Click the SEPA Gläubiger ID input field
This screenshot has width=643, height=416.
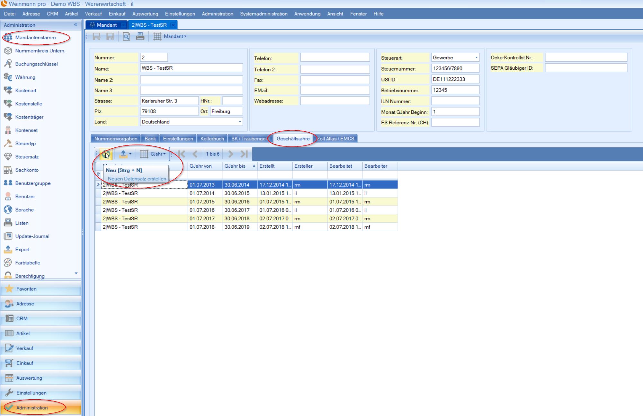point(586,68)
